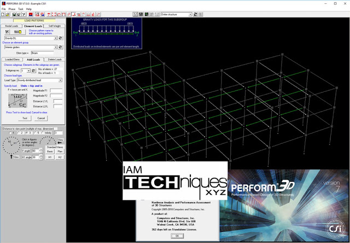Open Component properties curve toolbar icon

click(59, 14)
